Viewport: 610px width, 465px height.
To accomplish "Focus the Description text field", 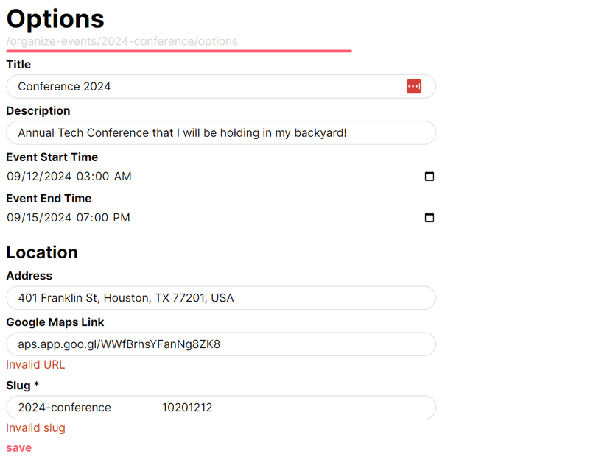I will tap(221, 133).
